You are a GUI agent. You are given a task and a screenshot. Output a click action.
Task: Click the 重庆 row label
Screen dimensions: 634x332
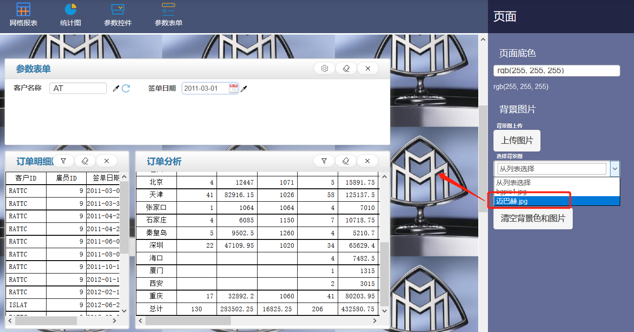click(156, 296)
